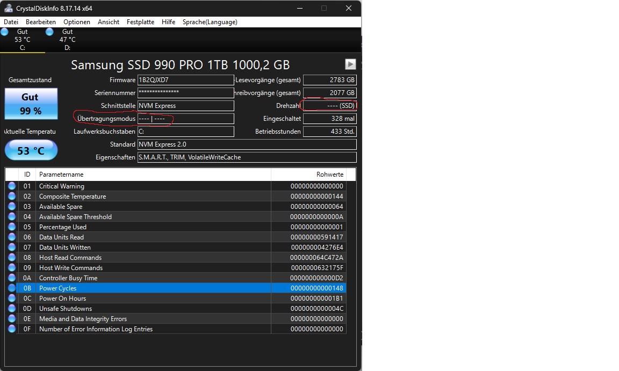Close the CrystalDiskInfo window

coord(349,8)
